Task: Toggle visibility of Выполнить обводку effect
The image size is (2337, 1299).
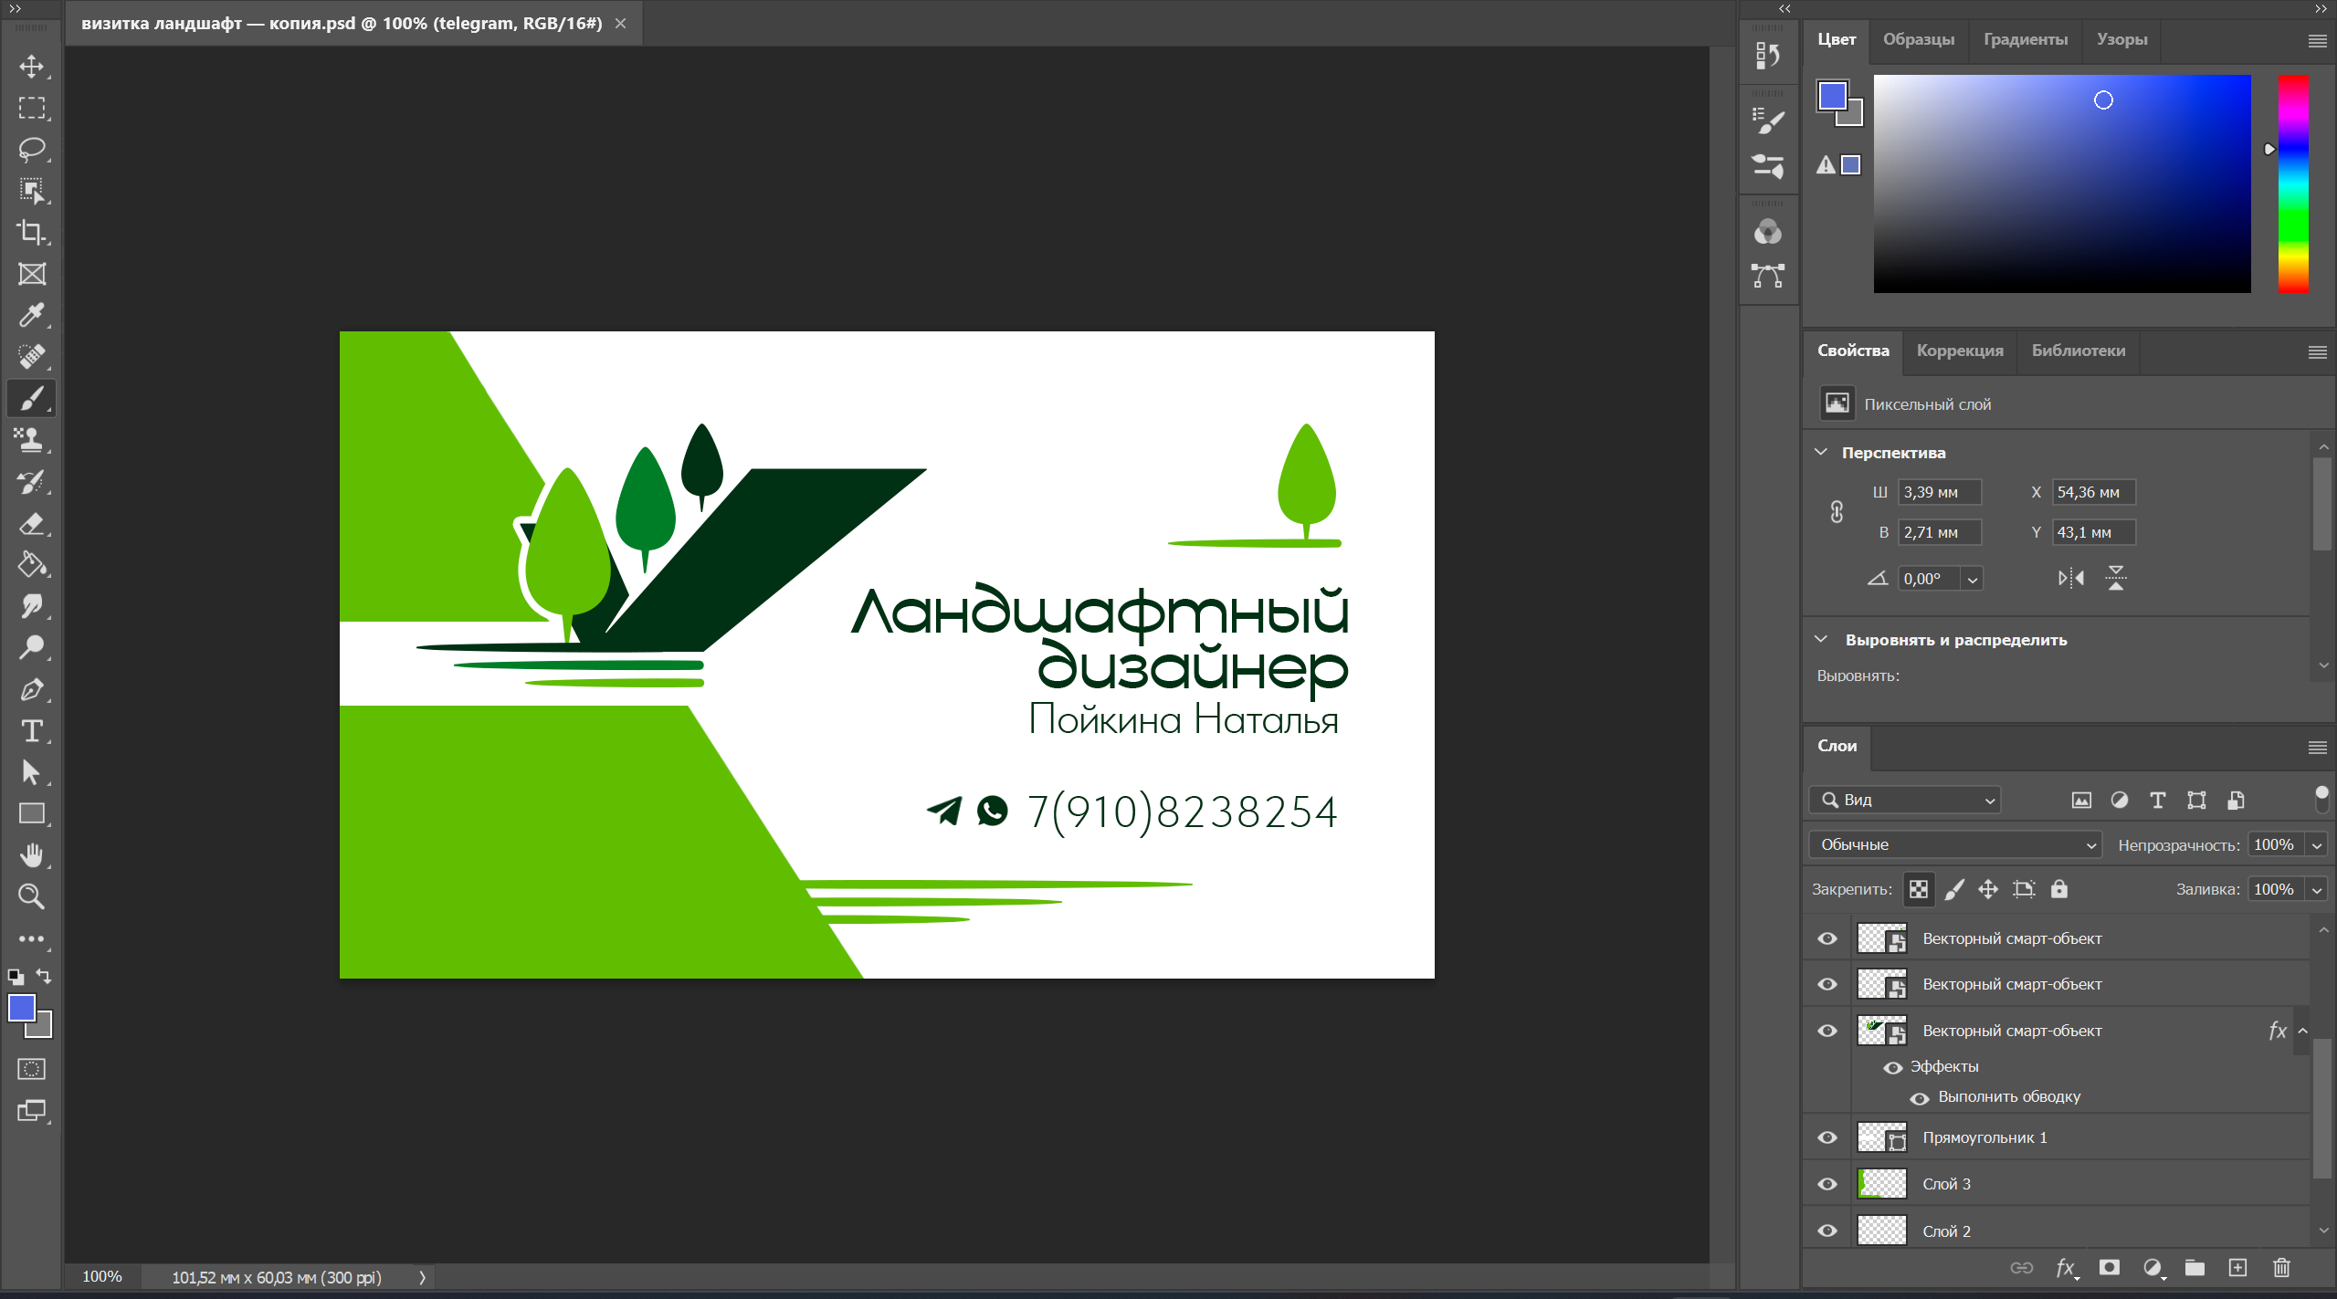Action: 1920,1098
